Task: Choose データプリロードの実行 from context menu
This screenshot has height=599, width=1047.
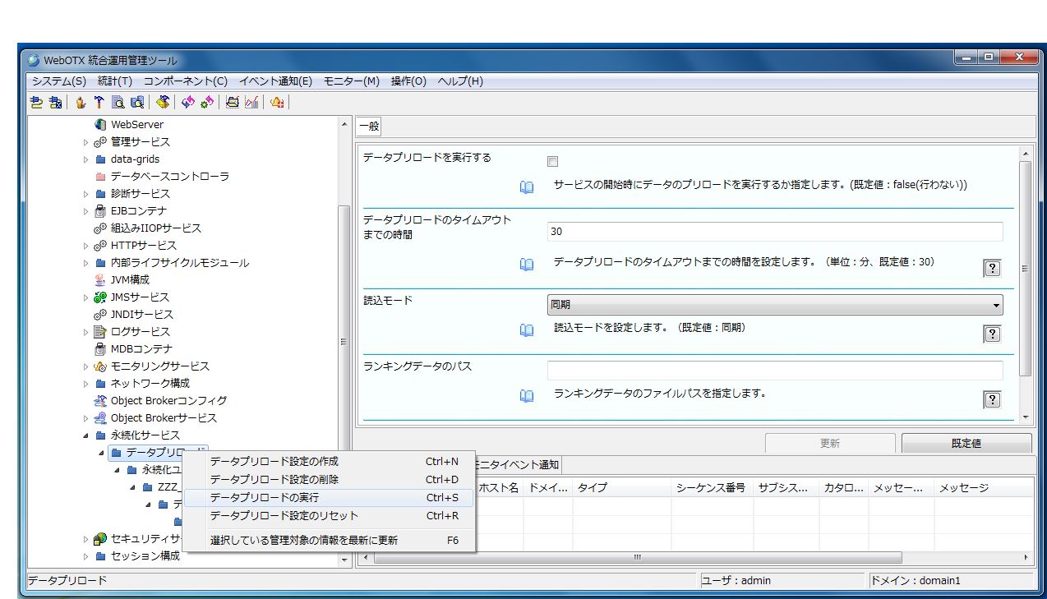Action: click(x=265, y=498)
